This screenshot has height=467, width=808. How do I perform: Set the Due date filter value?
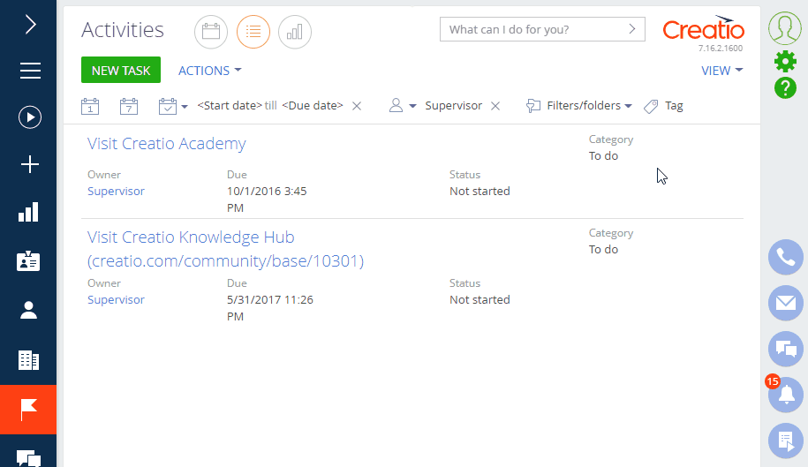point(313,106)
